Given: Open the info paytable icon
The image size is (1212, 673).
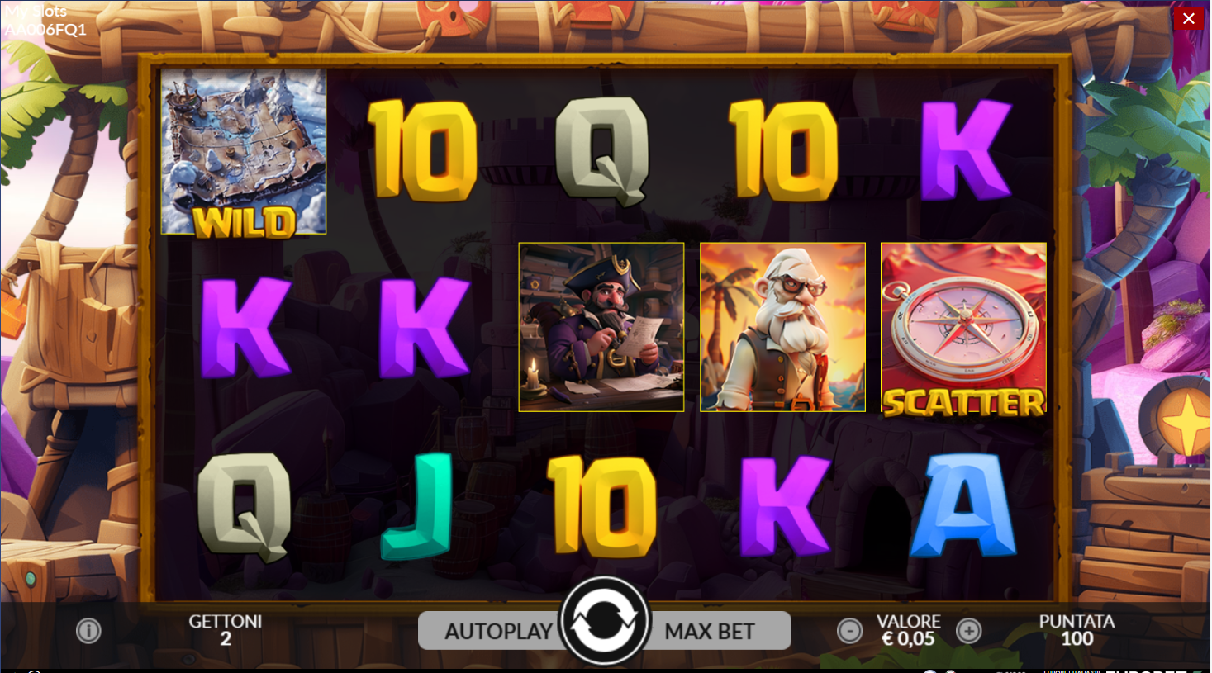Looking at the screenshot, I should click(x=88, y=631).
